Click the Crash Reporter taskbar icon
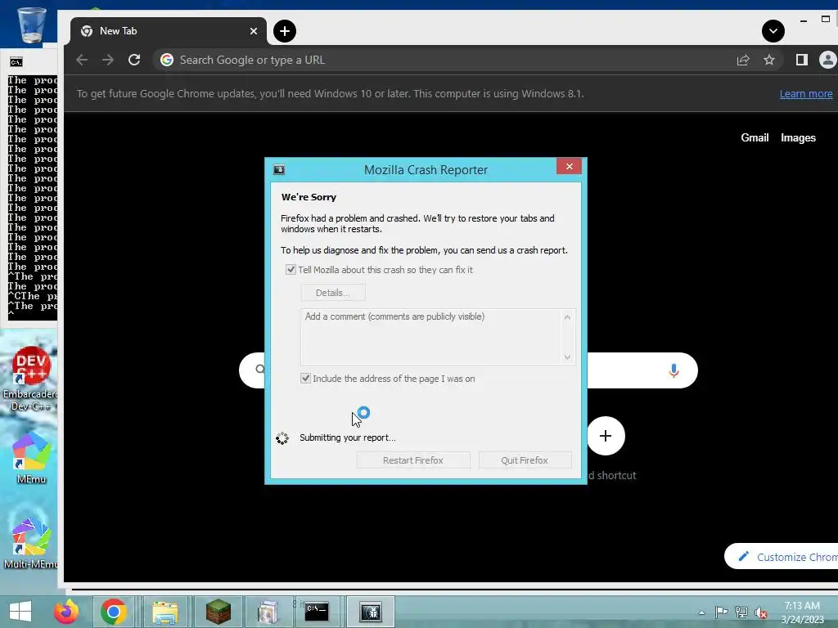Viewport: 838px width, 628px height. [371, 612]
